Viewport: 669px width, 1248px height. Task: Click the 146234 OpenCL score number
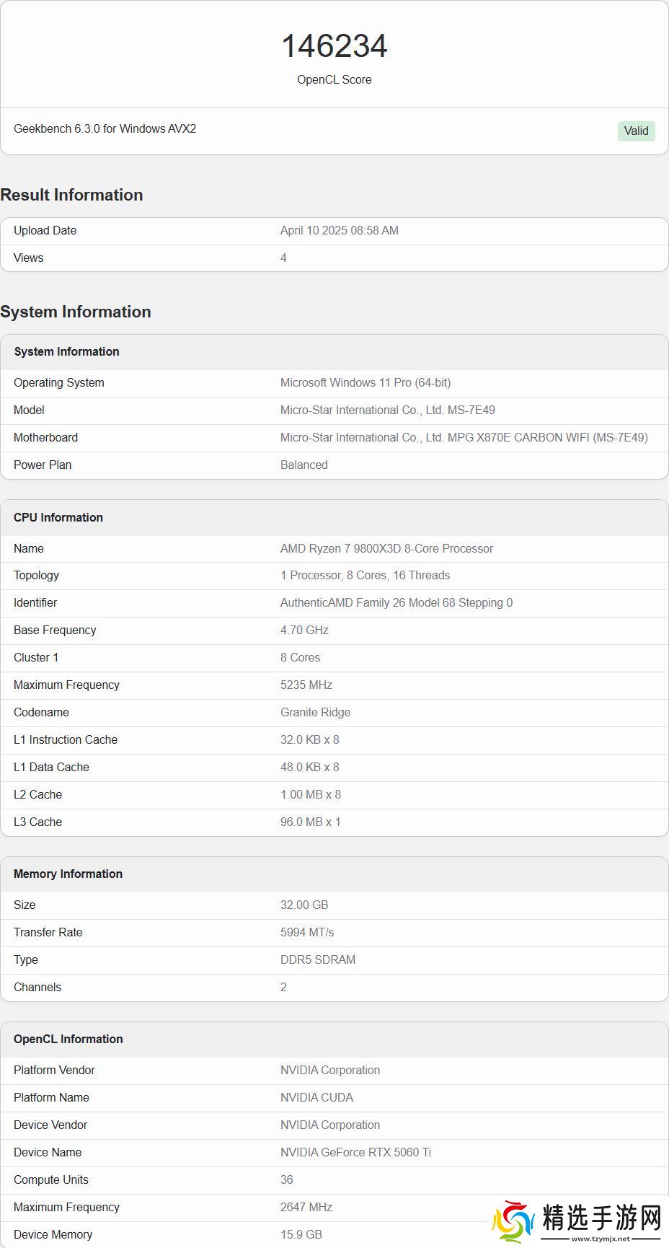pyautogui.click(x=334, y=46)
